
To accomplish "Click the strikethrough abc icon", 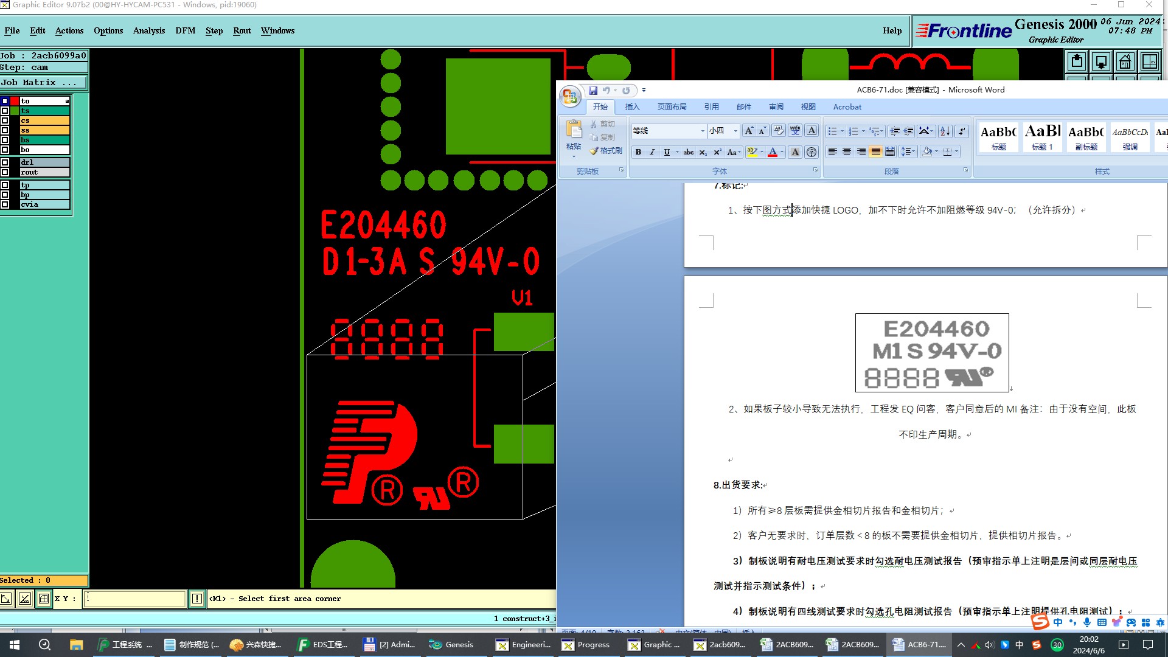I will point(688,152).
